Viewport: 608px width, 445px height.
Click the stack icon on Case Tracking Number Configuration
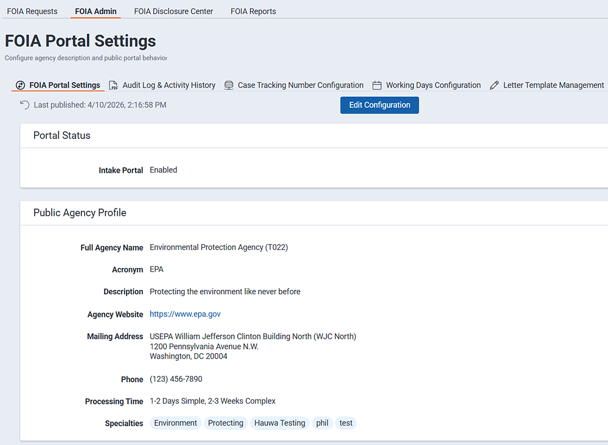(x=229, y=85)
